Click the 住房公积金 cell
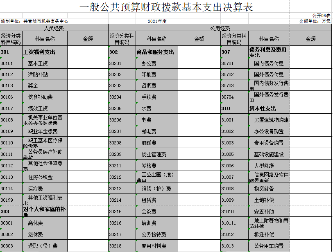The width and height of the screenshot is (333, 252). 45,177
